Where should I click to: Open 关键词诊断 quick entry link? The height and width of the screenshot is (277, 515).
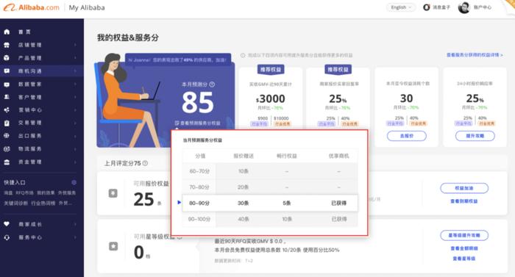click(x=16, y=203)
